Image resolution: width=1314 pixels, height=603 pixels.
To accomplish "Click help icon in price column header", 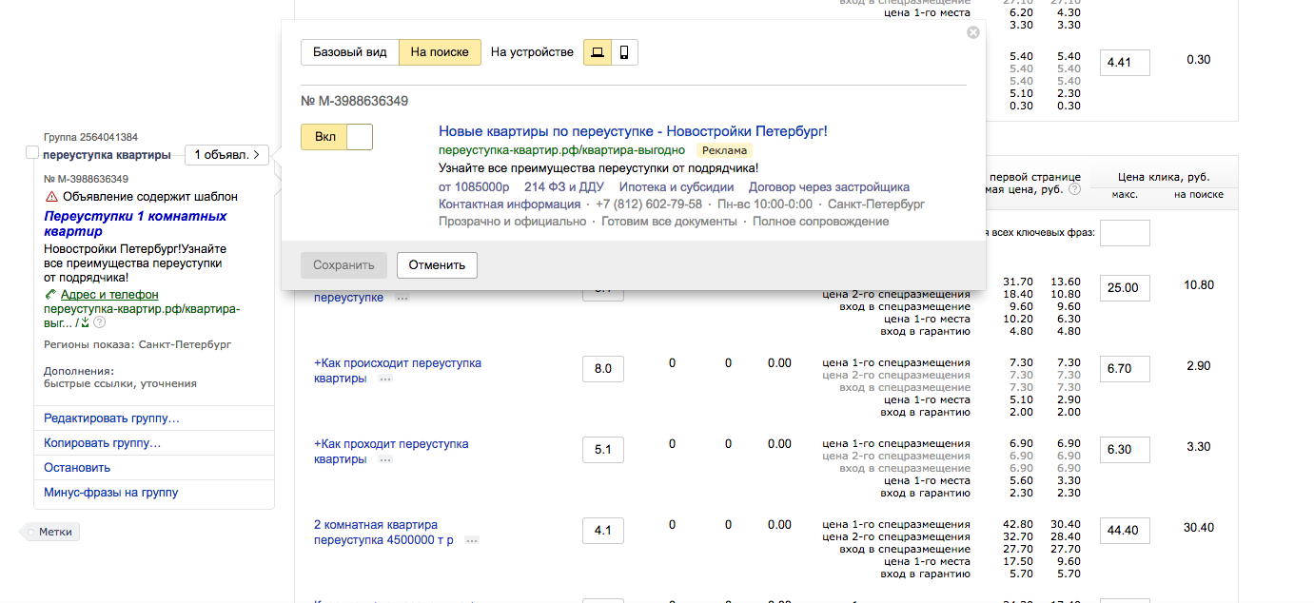I will (1074, 189).
